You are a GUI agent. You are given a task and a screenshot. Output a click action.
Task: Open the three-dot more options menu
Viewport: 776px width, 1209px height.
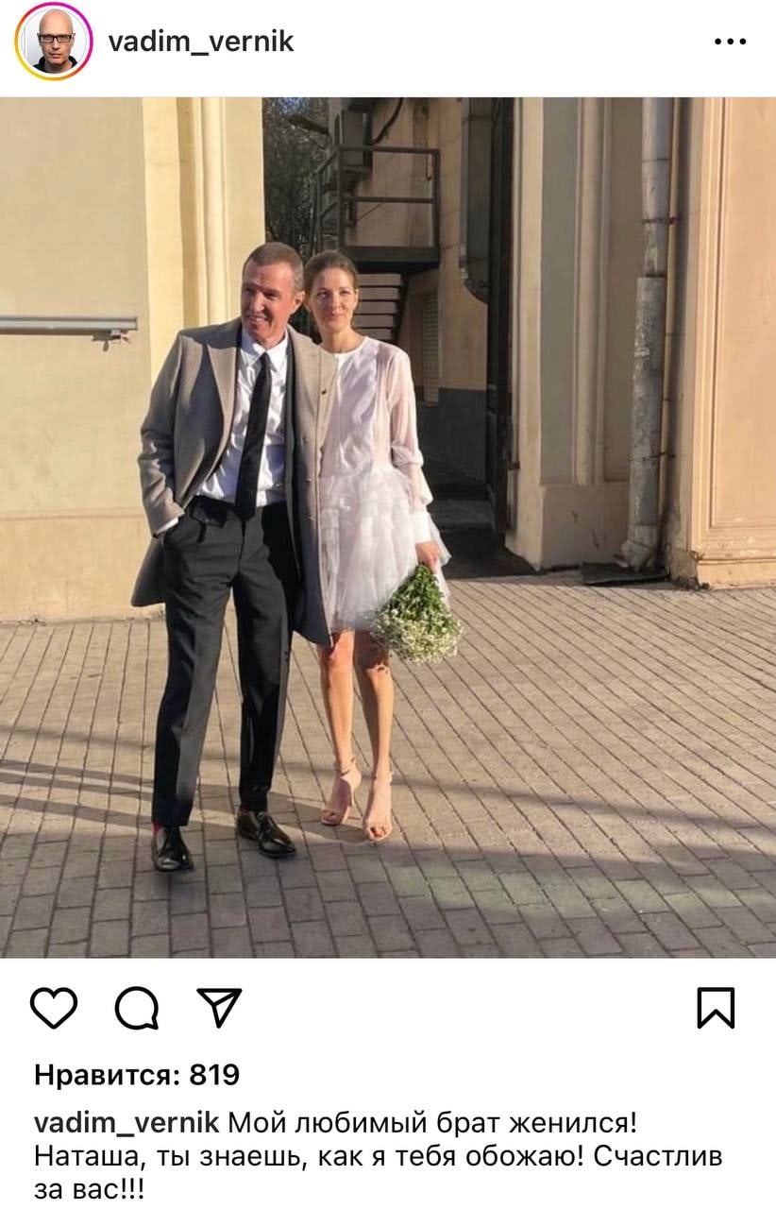click(x=731, y=42)
